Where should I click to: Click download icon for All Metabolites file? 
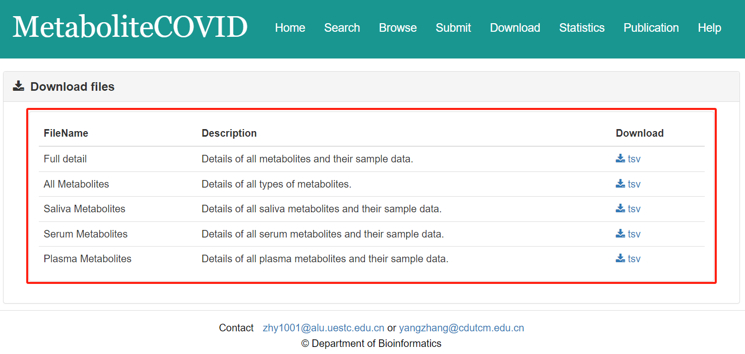click(x=620, y=184)
